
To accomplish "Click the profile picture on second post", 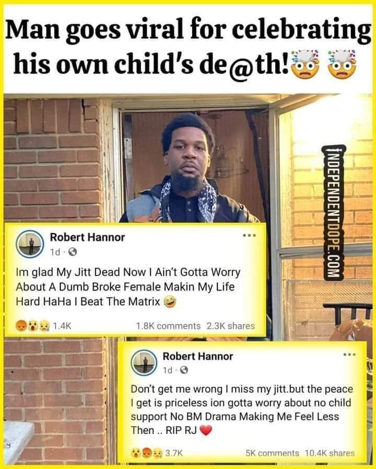I will point(144,363).
